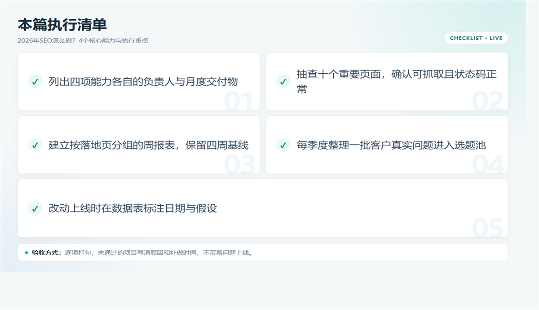The height and width of the screenshot is (310, 539).
Task: Click the heading 本篇执行清单
Action: 62,25
